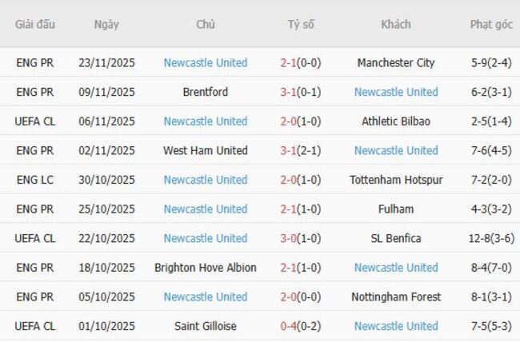The height and width of the screenshot is (342, 520).
Task: Select the 12-8(3-6) corner kicks cell
Action: tap(491, 238)
